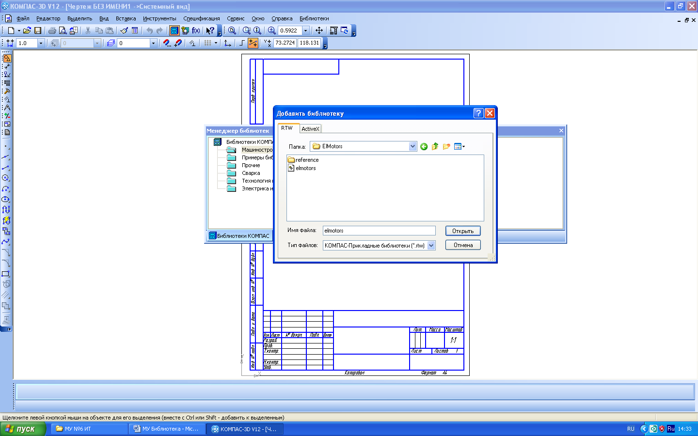
Task: Pick the Ellipse tool in the left toolbar
Action: point(6,200)
